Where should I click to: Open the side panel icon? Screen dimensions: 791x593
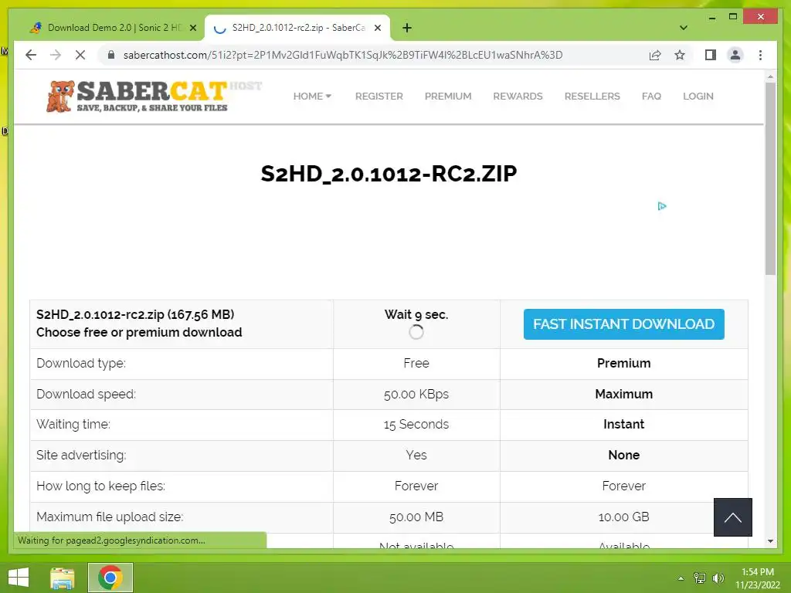[711, 55]
